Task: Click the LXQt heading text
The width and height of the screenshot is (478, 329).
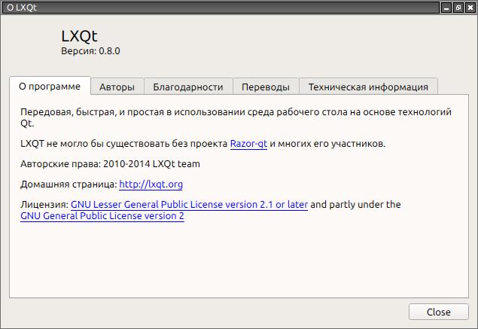Action: click(79, 36)
